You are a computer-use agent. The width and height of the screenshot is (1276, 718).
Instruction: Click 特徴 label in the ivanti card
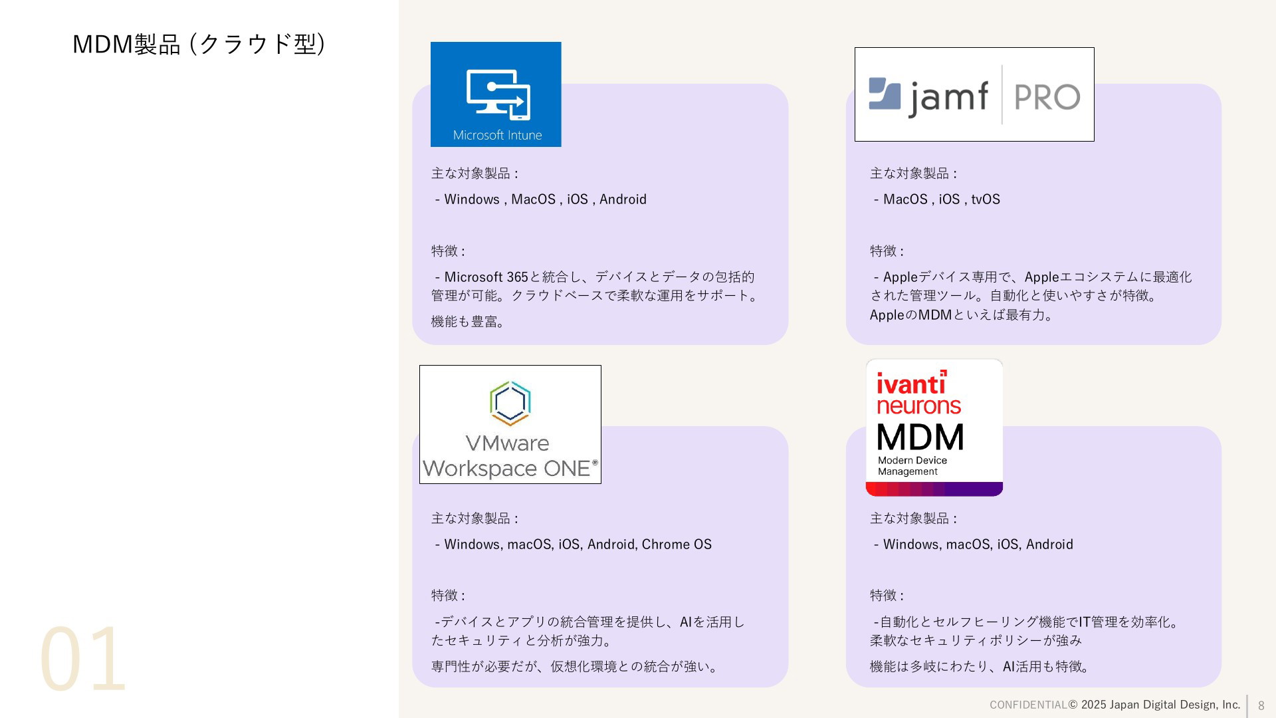point(887,596)
